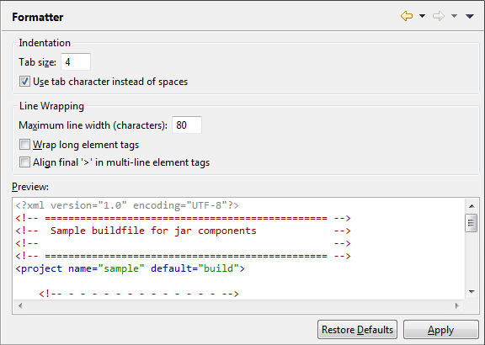The width and height of the screenshot is (485, 345).
Task: Click the yellow back navigation arrow
Action: (407, 16)
